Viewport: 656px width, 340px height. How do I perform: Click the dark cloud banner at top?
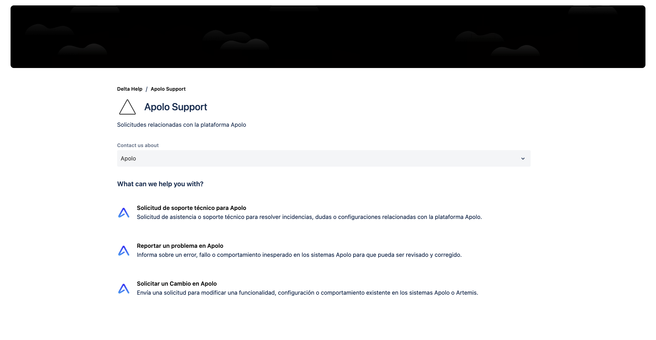pyautogui.click(x=328, y=37)
